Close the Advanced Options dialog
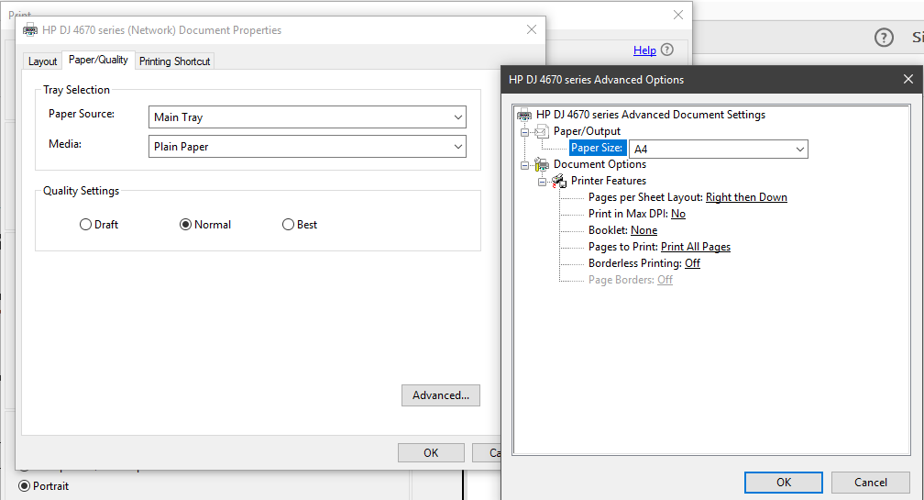The height and width of the screenshot is (500, 924). point(908,79)
